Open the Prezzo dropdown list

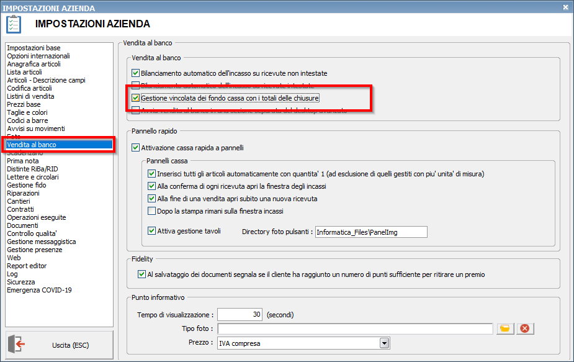pos(384,343)
